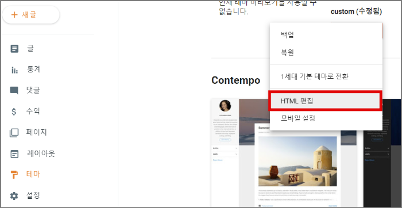Image resolution: width=402 pixels, height=208 pixels.
Task: Click the custom (수정됨) theme label
Action: point(357,11)
